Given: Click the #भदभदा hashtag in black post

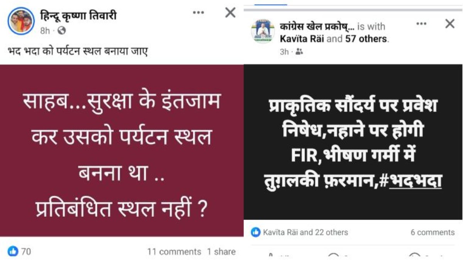Looking at the screenshot, I should point(412,181).
